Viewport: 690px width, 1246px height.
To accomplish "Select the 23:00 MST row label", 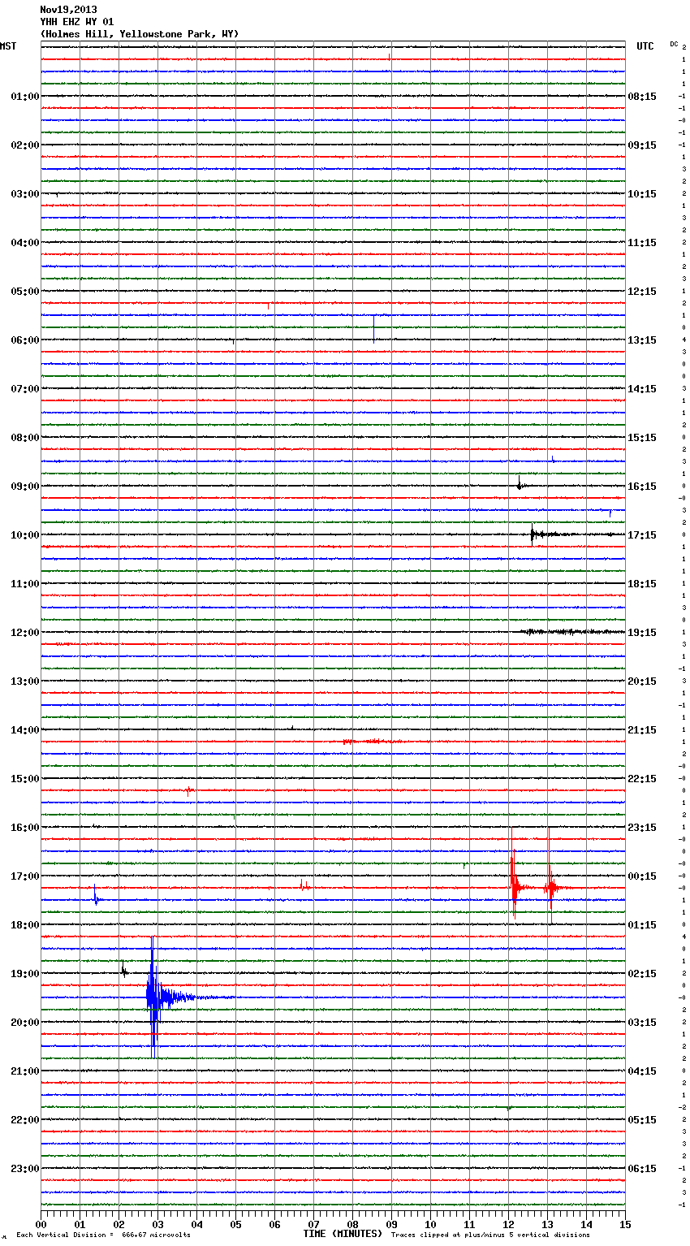I will pos(25,1169).
